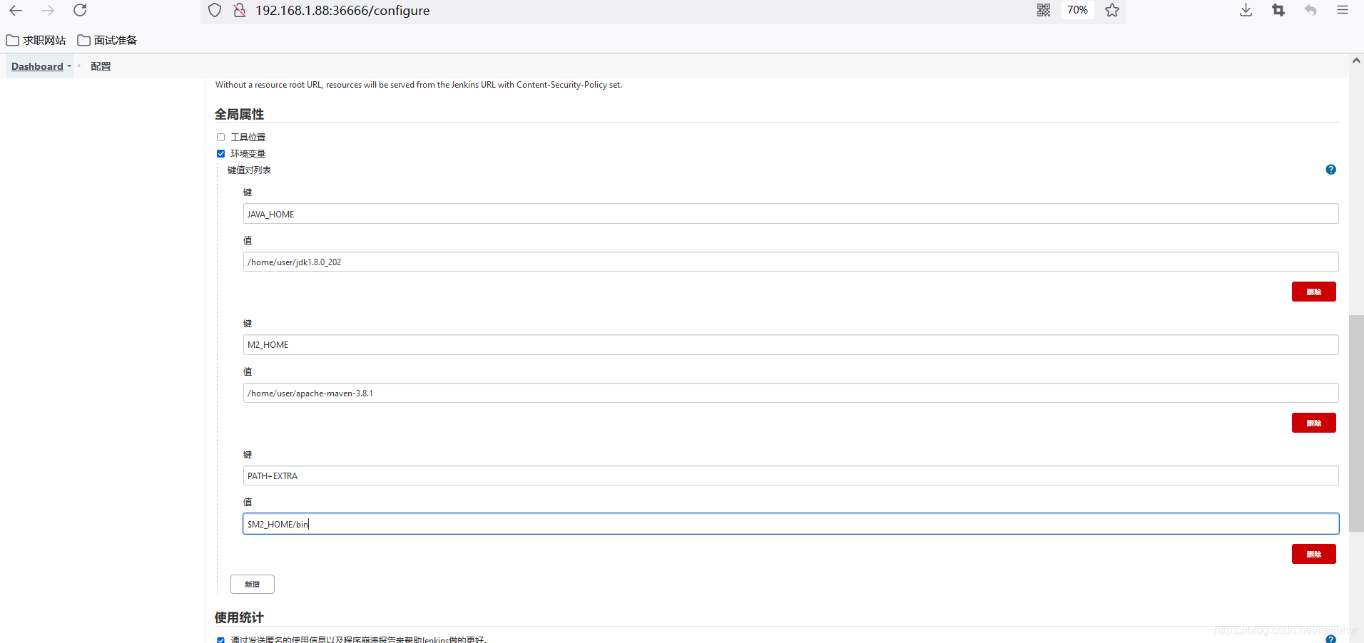The width and height of the screenshot is (1364, 643).
Task: Reset the 70% zoom level indicator
Action: click(x=1077, y=10)
